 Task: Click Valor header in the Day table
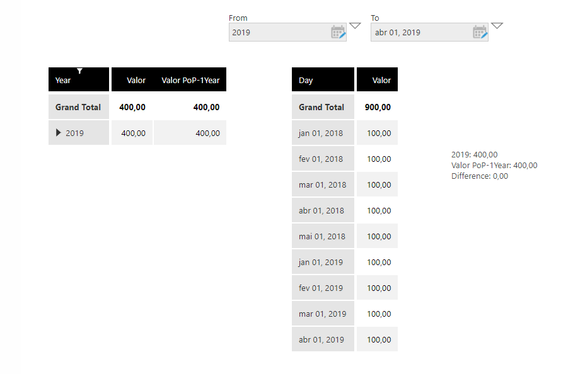377,79
